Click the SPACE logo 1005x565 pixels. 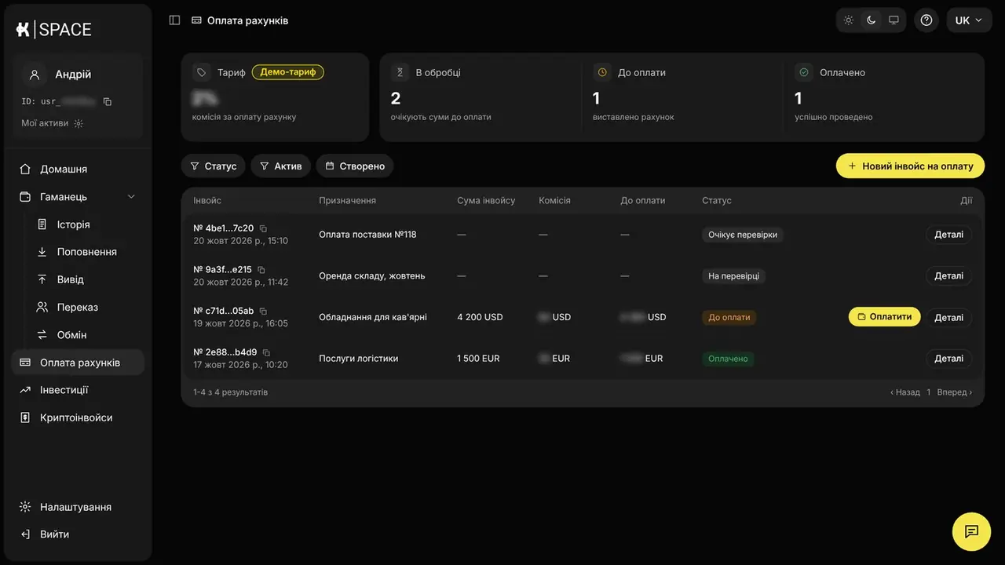[x=54, y=30]
